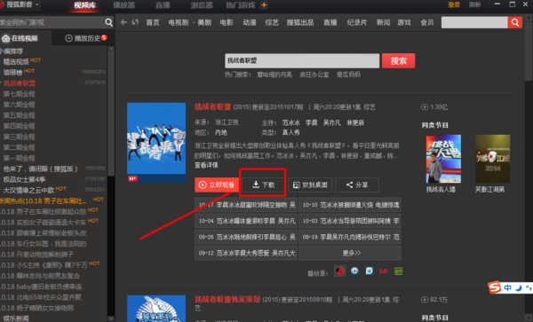
Task: Open the 首页 navigation item
Action: [153, 22]
